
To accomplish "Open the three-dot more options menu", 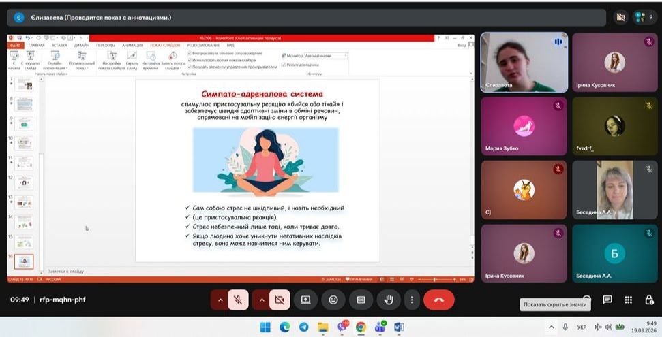I will pyautogui.click(x=412, y=300).
